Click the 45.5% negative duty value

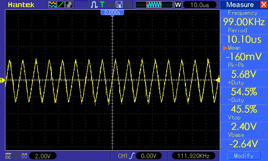(244, 109)
